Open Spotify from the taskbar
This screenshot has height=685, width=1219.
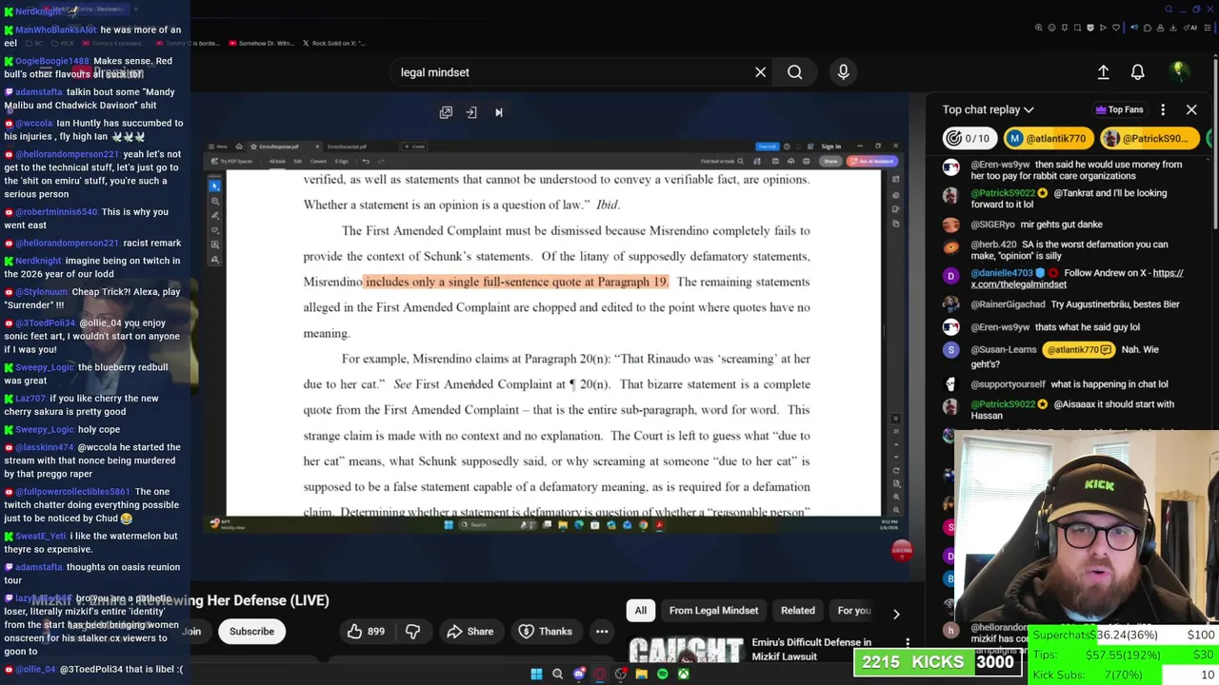662,675
